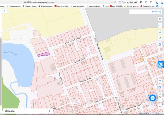164x115 pixels.
Task: Click Спросить Алису AI button
Action: [128, 2]
